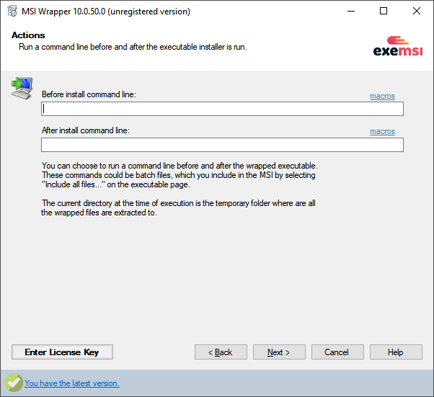Close the MSI Wrapper window
The height and width of the screenshot is (397, 434).
(x=416, y=11)
